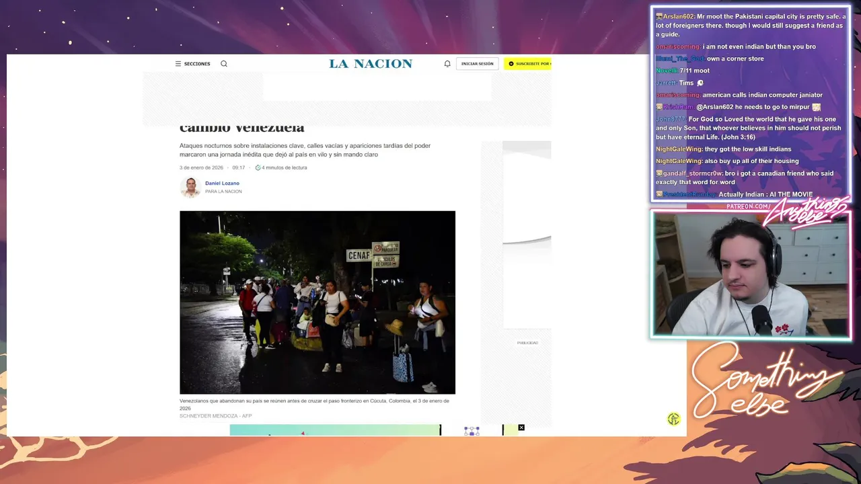Close the bottom banner ad
Viewport: 861px width, 484px height.
[x=521, y=428]
